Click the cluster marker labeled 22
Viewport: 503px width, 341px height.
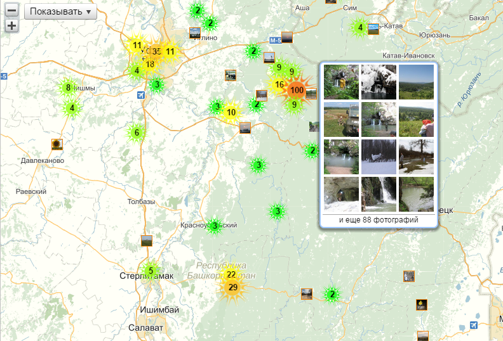tap(231, 274)
